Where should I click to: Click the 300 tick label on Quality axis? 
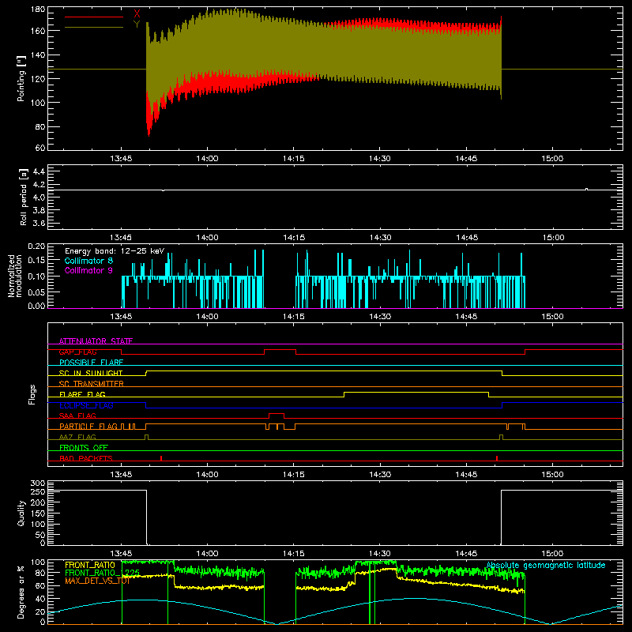(37, 483)
